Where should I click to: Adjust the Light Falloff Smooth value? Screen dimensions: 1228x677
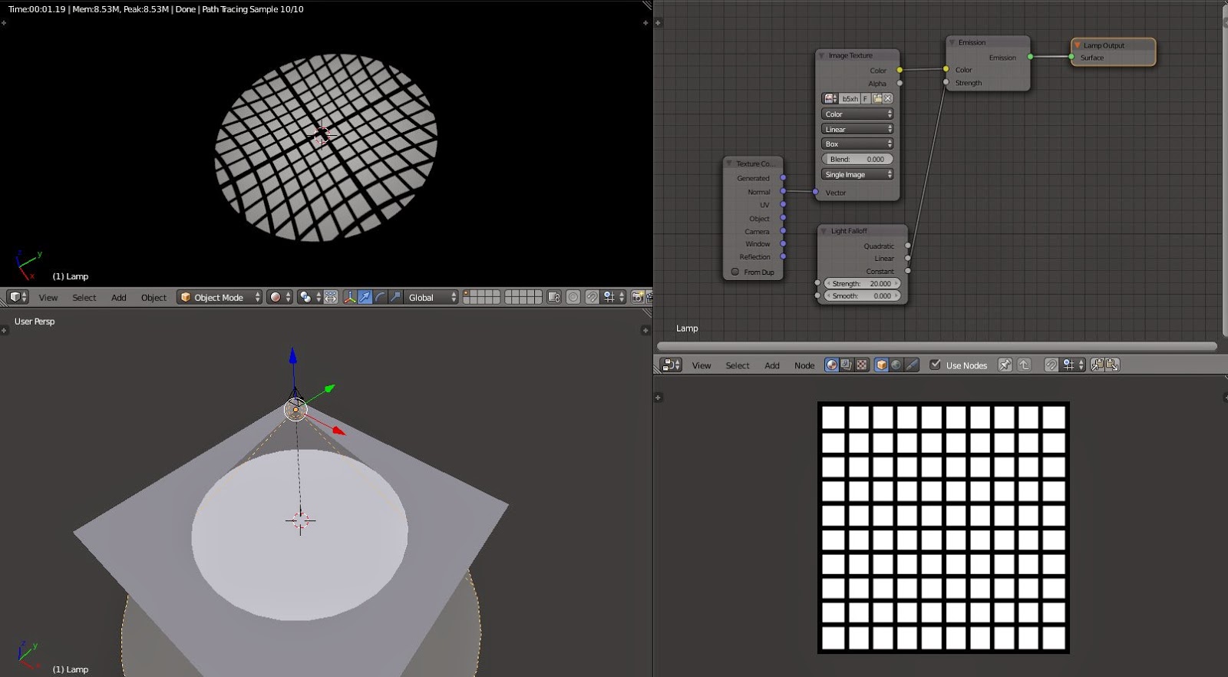862,296
